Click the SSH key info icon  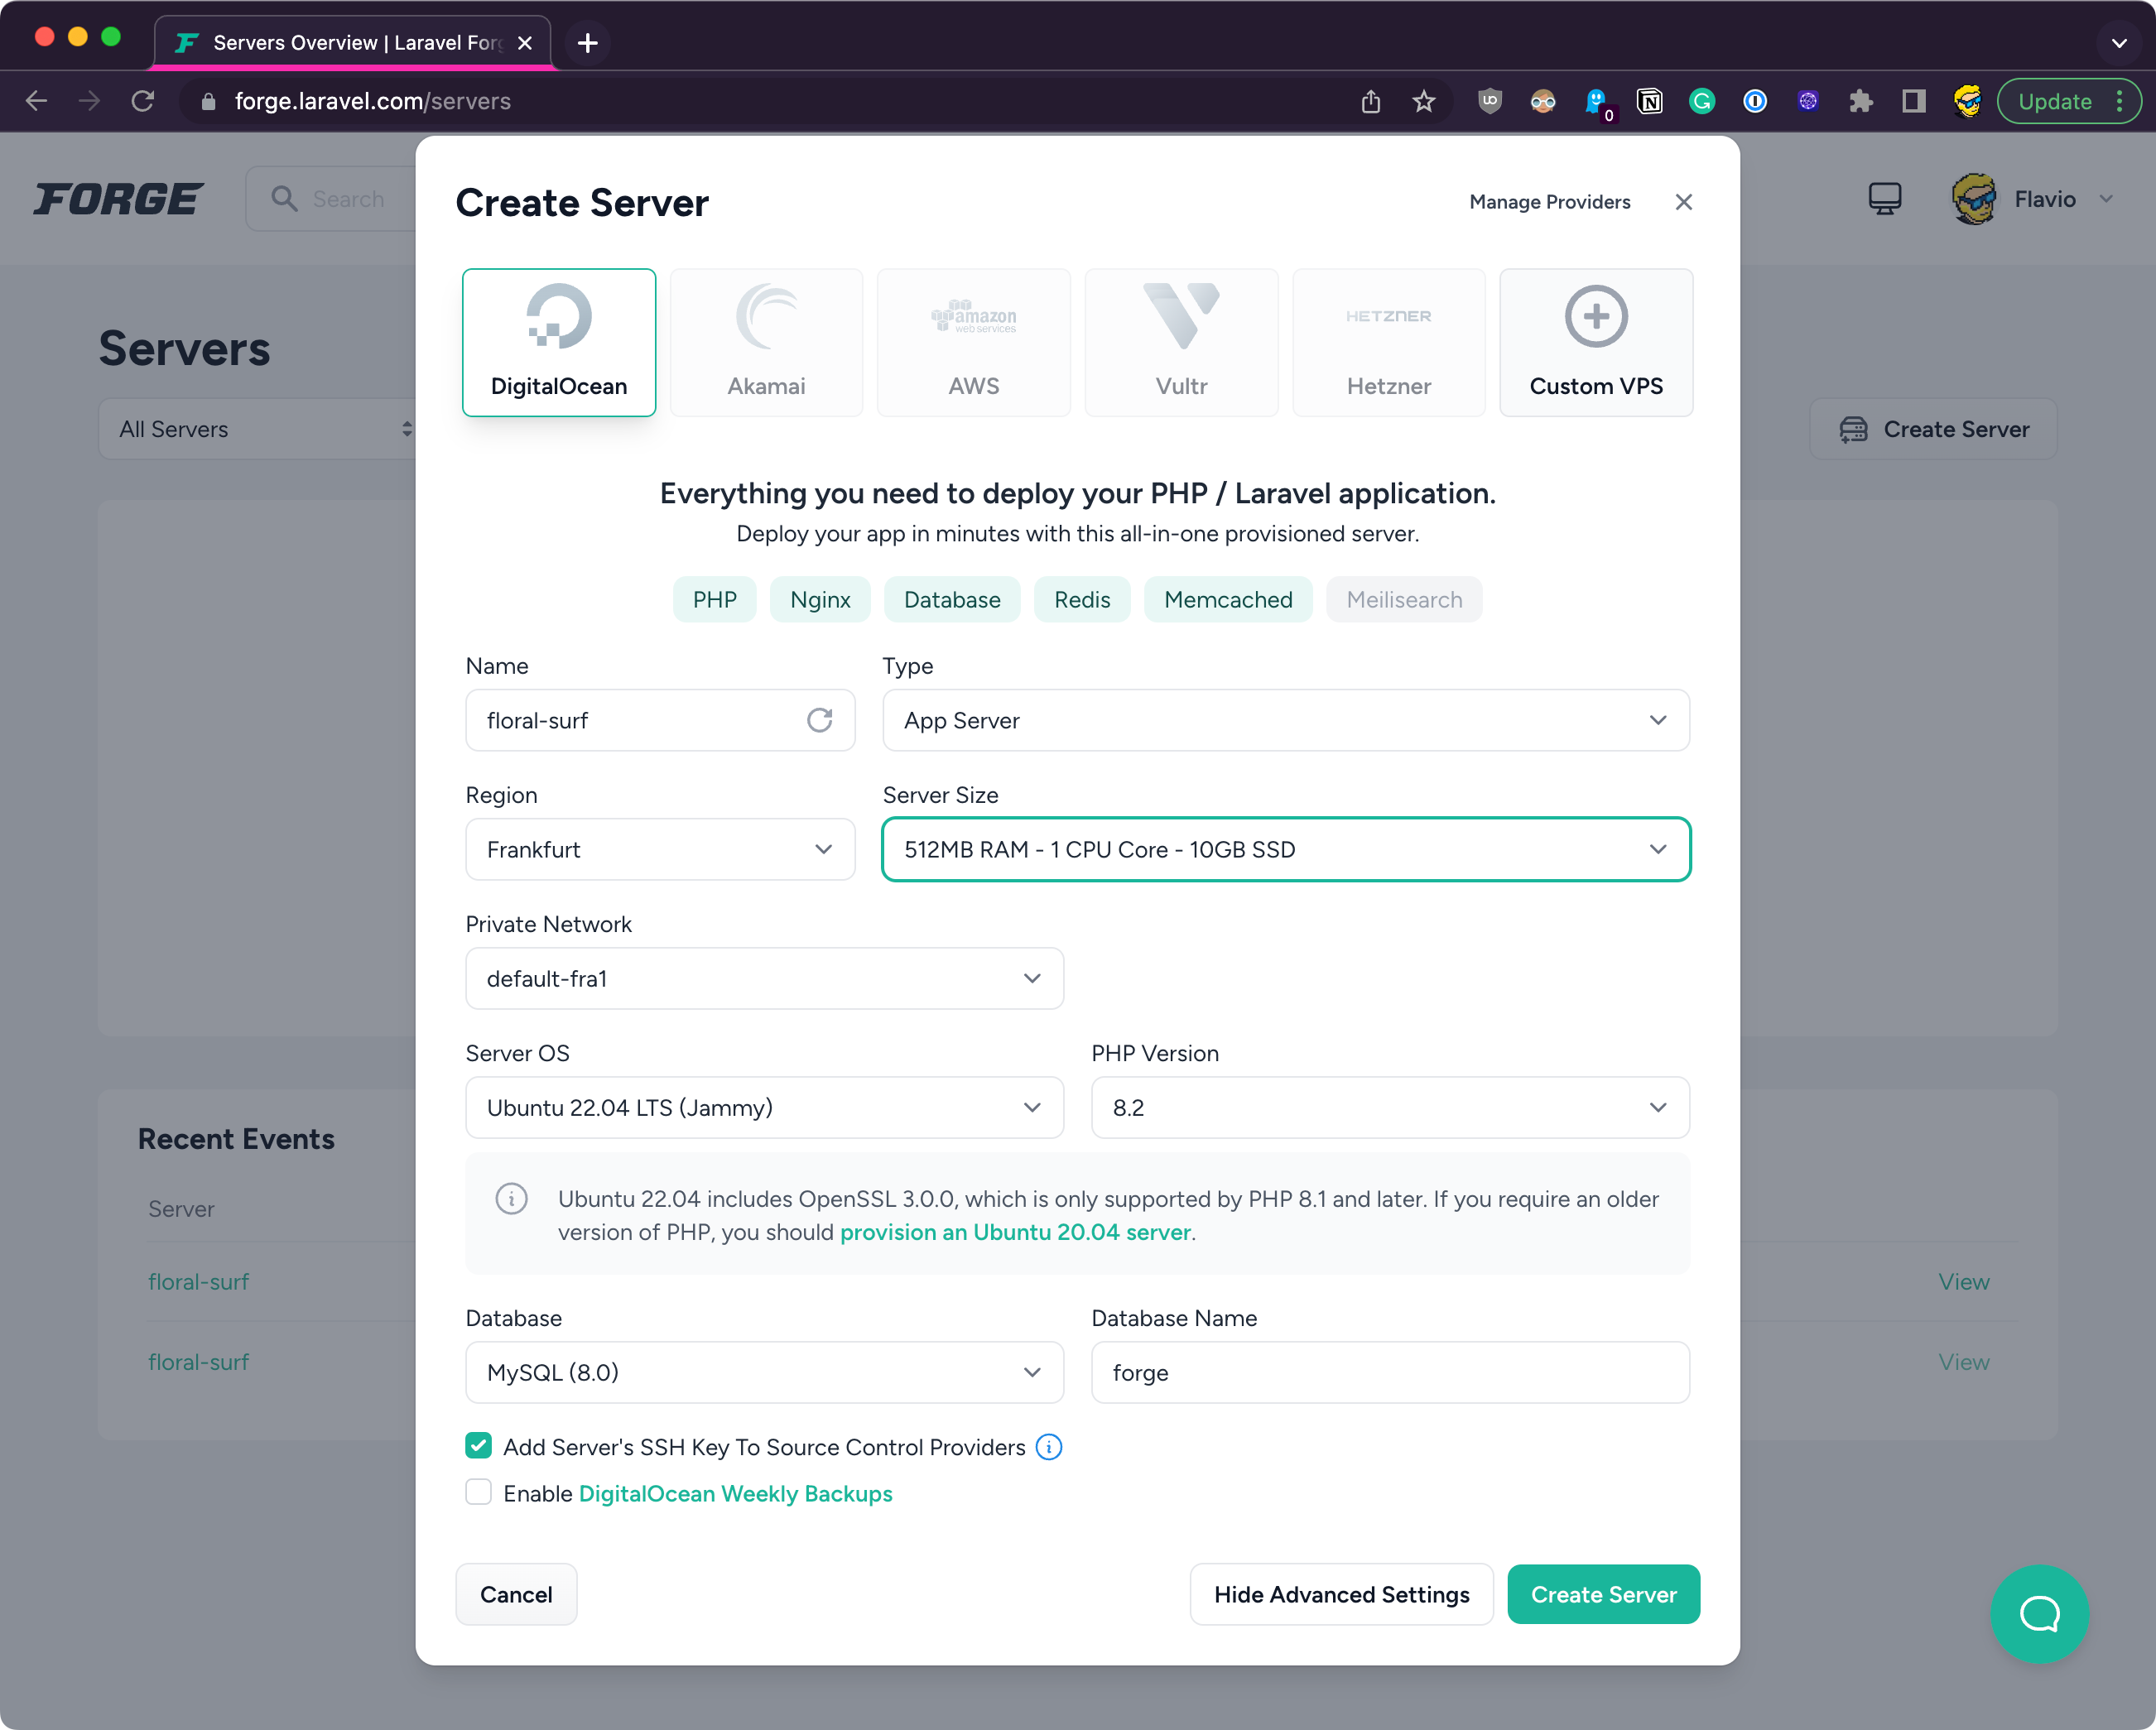[x=1048, y=1447]
